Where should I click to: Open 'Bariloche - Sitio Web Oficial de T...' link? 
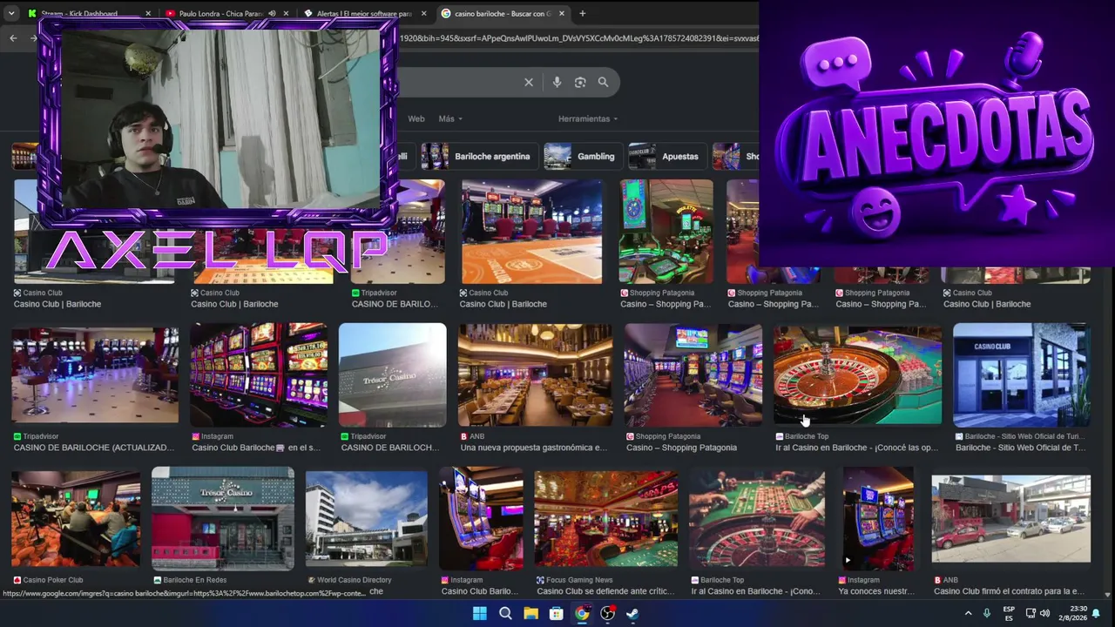tap(1020, 448)
